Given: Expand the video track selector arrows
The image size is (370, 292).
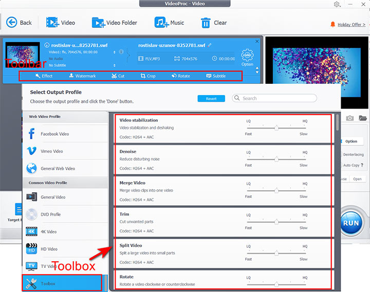Looking at the screenshot, I should 115,52.
